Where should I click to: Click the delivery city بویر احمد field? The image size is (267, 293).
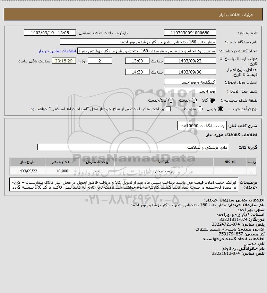(x=190, y=91)
